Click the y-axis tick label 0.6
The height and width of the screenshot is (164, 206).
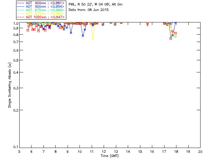coord(16,50)
